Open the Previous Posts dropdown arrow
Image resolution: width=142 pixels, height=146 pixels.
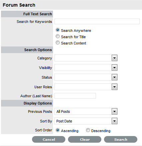pyautogui.click(x=114, y=111)
